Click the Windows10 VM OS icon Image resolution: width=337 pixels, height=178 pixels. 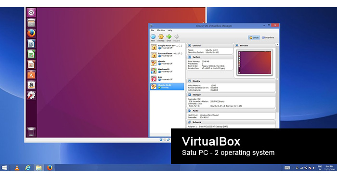[154, 71]
